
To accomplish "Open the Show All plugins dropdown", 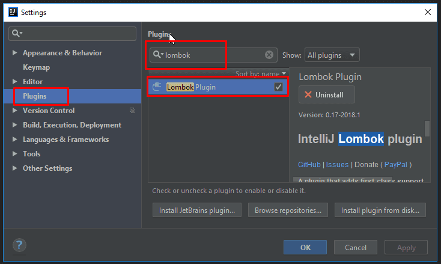I will coord(332,55).
